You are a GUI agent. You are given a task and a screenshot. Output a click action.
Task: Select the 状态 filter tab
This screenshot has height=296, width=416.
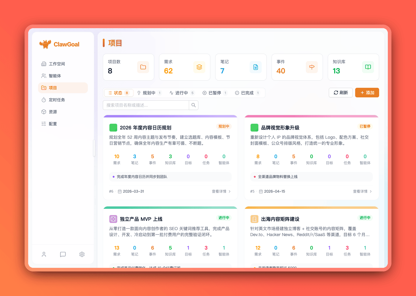coord(119,93)
